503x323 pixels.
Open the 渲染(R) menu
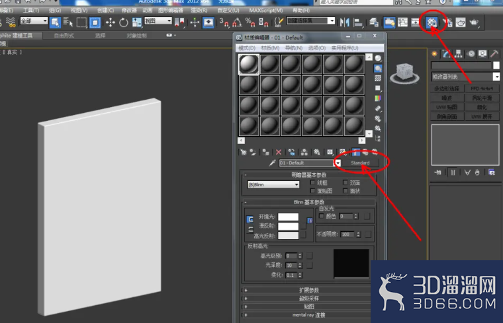199,11
